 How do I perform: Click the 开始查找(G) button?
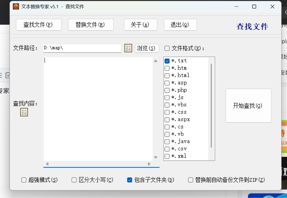click(248, 106)
